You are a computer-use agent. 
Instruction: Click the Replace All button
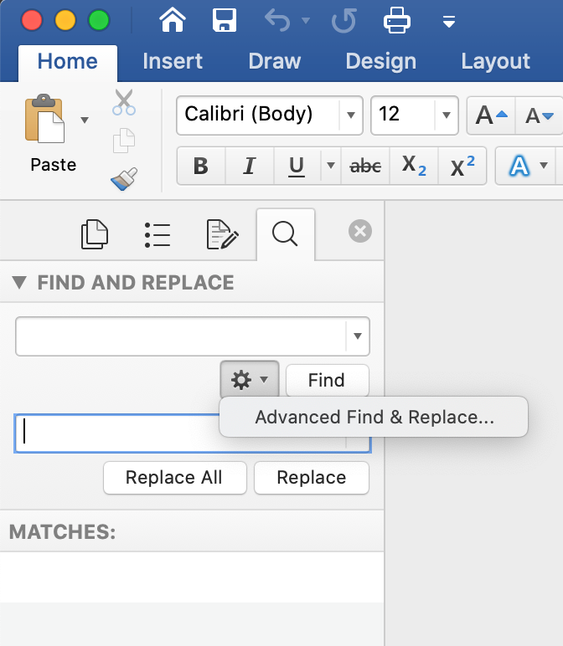pos(175,478)
